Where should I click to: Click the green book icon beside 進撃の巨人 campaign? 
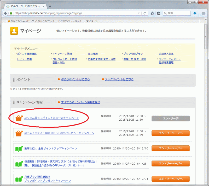(19, 149)
